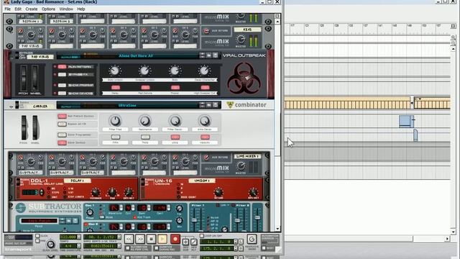Open the ReGroove Mixer from transport
This screenshot has width=460, height=259.
click(x=252, y=240)
